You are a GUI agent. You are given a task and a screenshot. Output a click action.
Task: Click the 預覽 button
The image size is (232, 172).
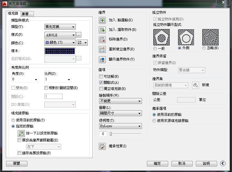[x=17, y=164]
